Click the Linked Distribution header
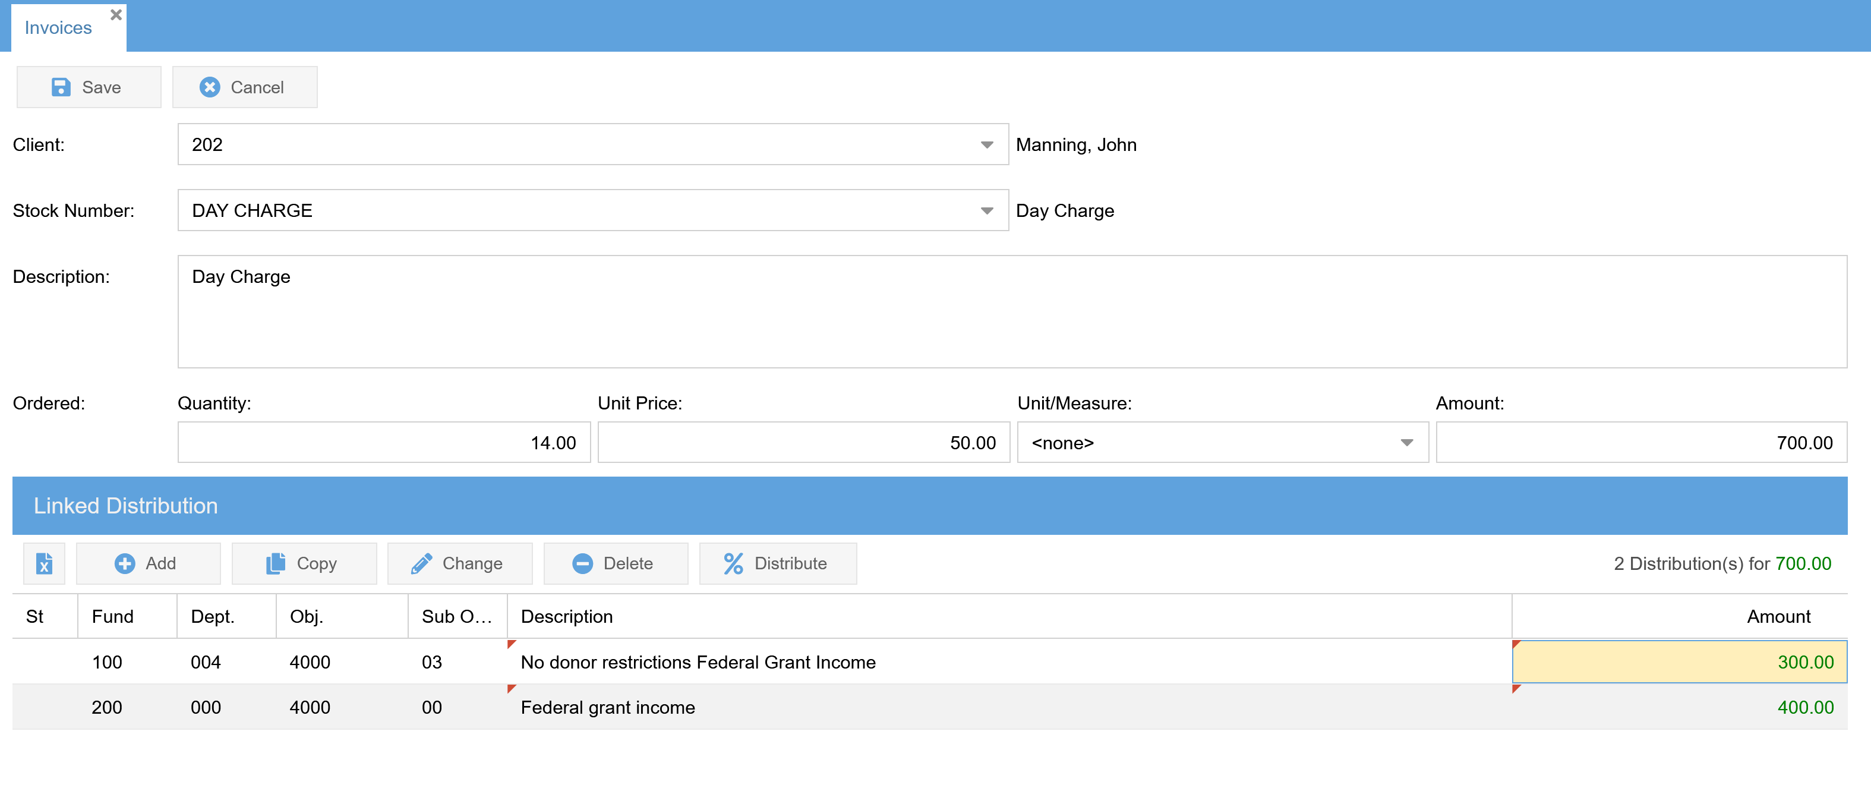1871x788 pixels. 125,506
